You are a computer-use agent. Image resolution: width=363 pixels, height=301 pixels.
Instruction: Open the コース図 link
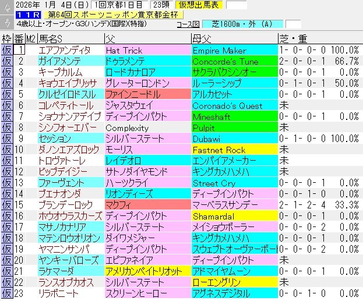point(188,24)
